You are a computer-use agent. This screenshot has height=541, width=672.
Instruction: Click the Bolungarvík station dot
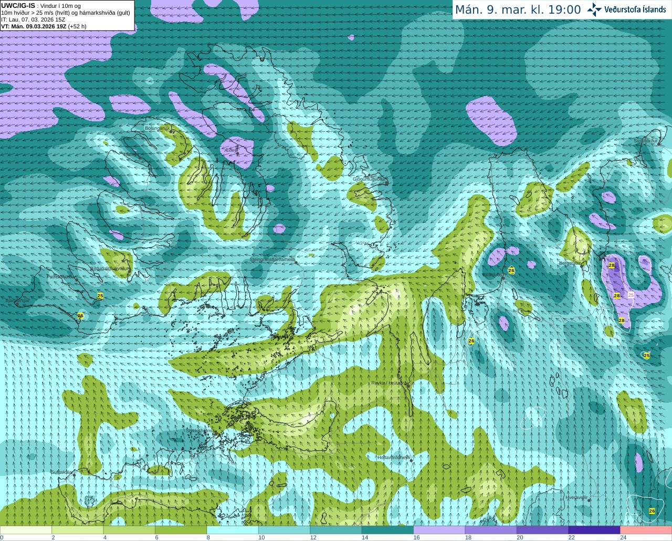[x=172, y=132]
